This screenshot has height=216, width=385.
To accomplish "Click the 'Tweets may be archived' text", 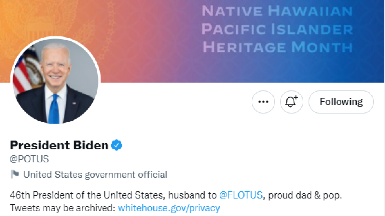I will [62, 208].
